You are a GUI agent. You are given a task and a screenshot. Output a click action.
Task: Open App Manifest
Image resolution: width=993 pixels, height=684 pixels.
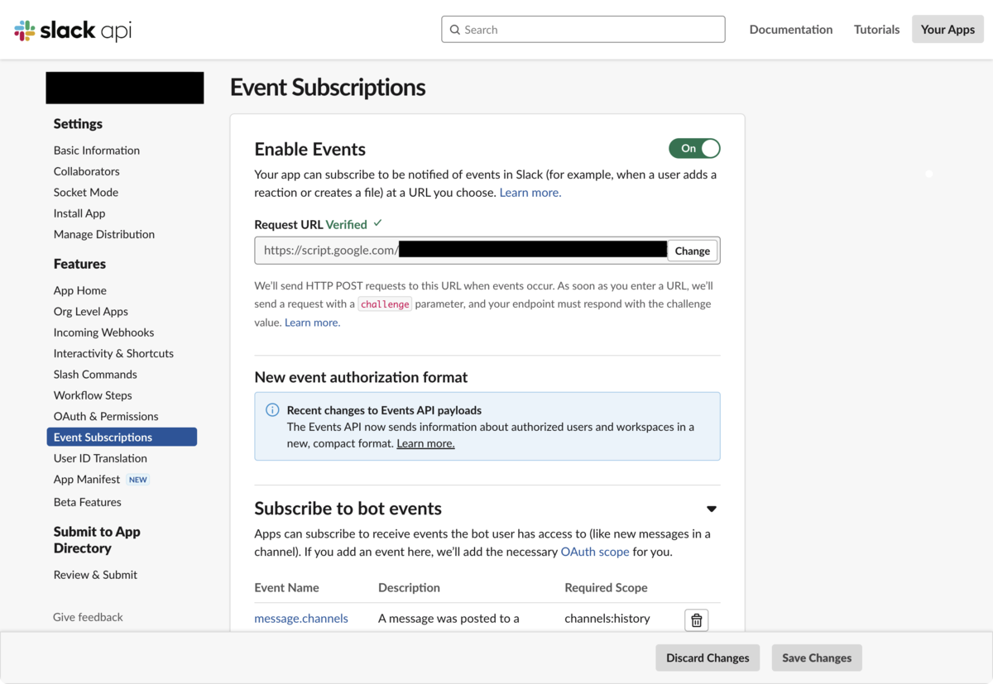pos(87,480)
